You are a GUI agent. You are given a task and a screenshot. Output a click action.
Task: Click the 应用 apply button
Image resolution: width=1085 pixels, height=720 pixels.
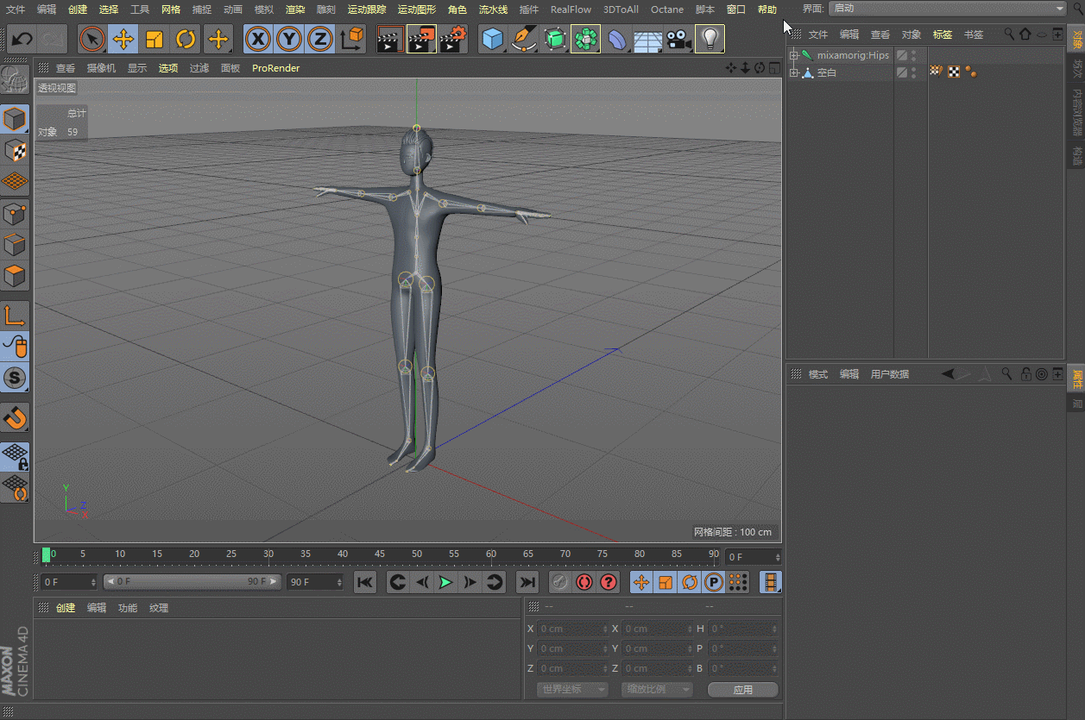pos(742,690)
